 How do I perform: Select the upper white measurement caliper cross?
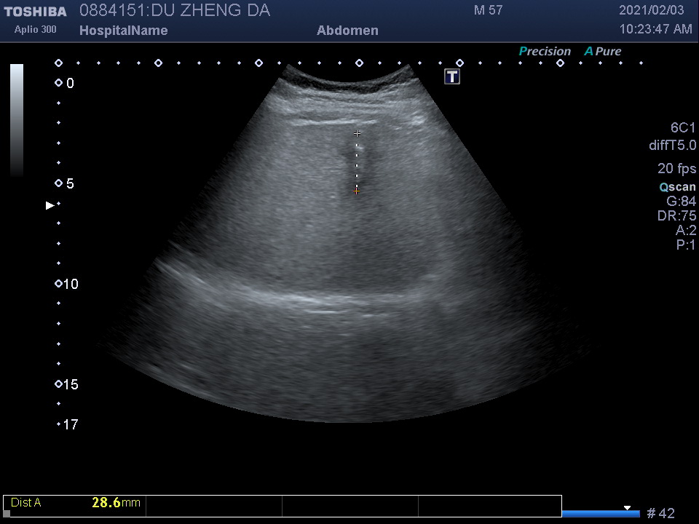point(357,133)
